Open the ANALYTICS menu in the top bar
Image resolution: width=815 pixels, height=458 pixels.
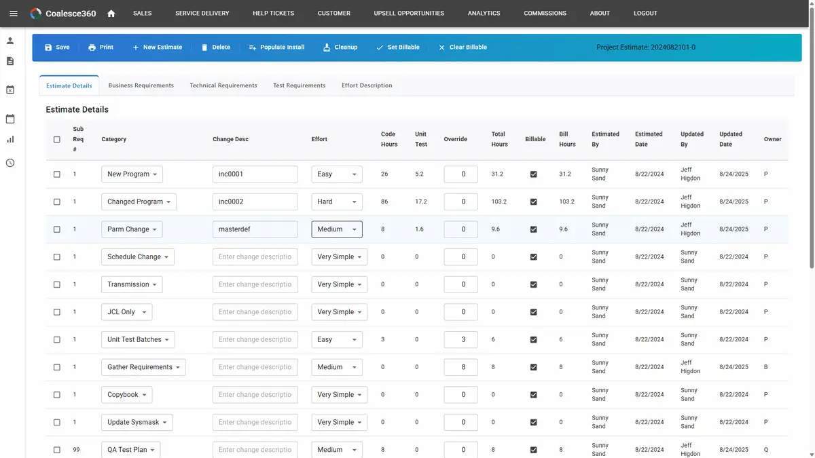coord(484,13)
